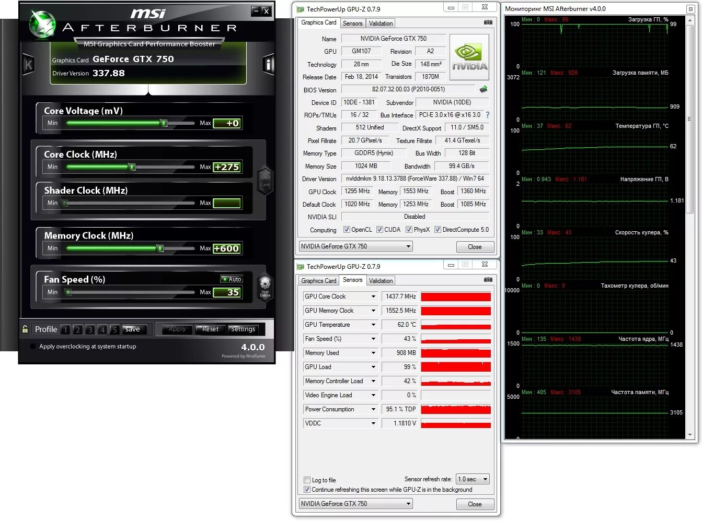Open GPU selector dropdown in upper GPU-Z window
This screenshot has height=522, width=702.
[x=356, y=246]
